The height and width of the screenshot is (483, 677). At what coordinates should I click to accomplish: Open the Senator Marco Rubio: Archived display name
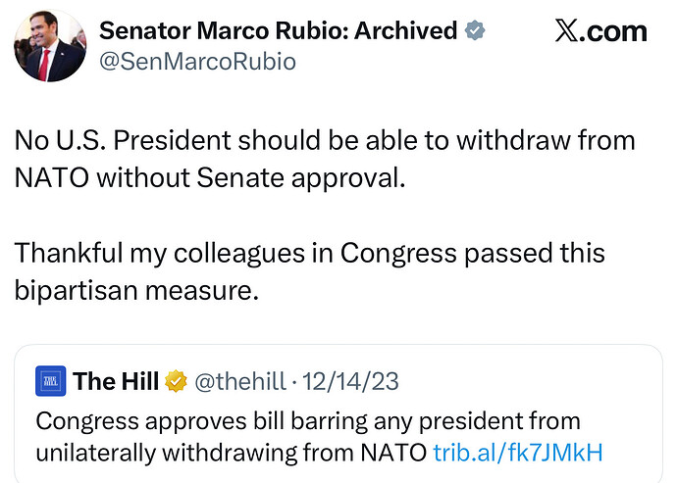pyautogui.click(x=279, y=30)
